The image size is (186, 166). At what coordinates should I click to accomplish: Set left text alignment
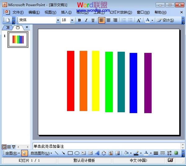click(102, 20)
